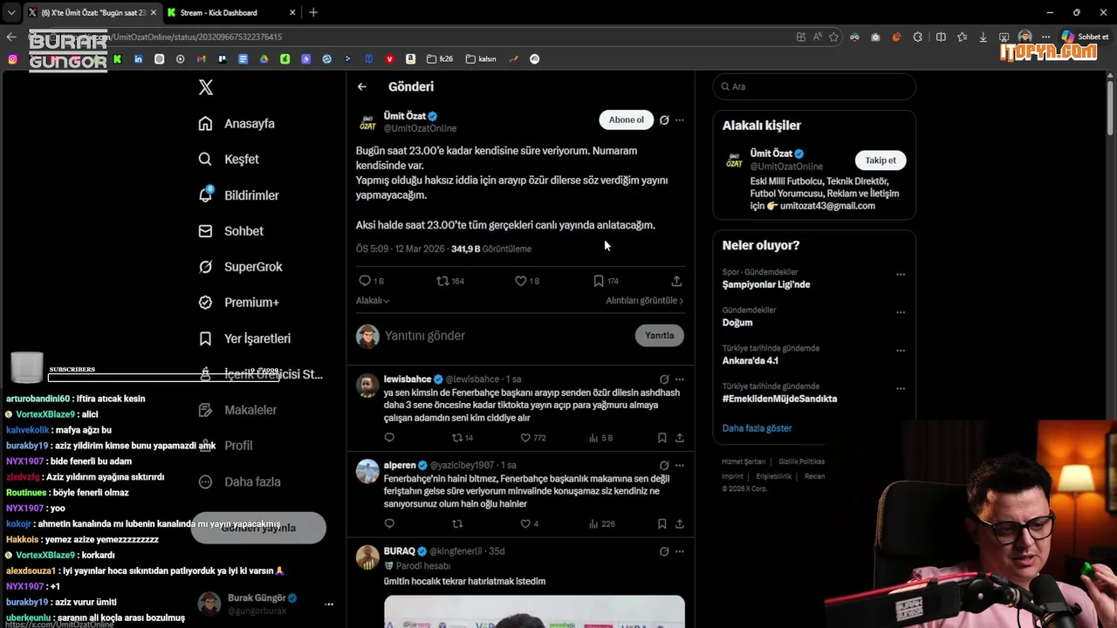Click the repost icon showing 164

443,281
